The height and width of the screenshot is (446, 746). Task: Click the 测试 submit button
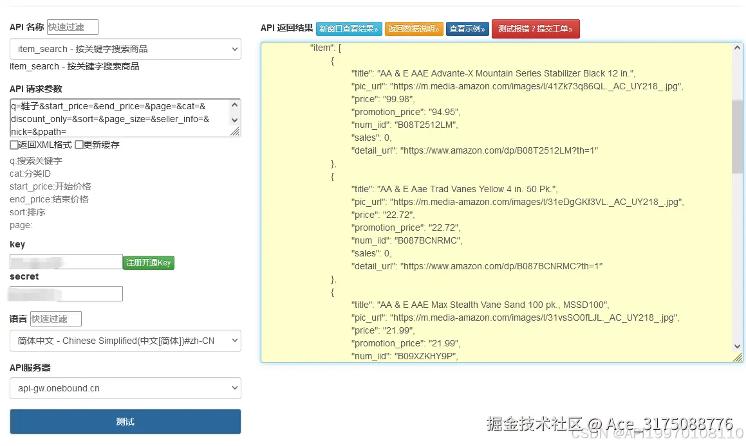[125, 422]
